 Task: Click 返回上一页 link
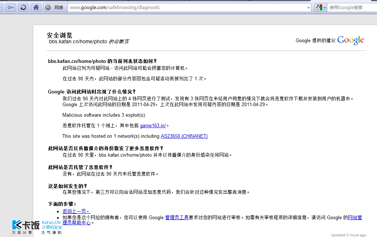(77, 211)
